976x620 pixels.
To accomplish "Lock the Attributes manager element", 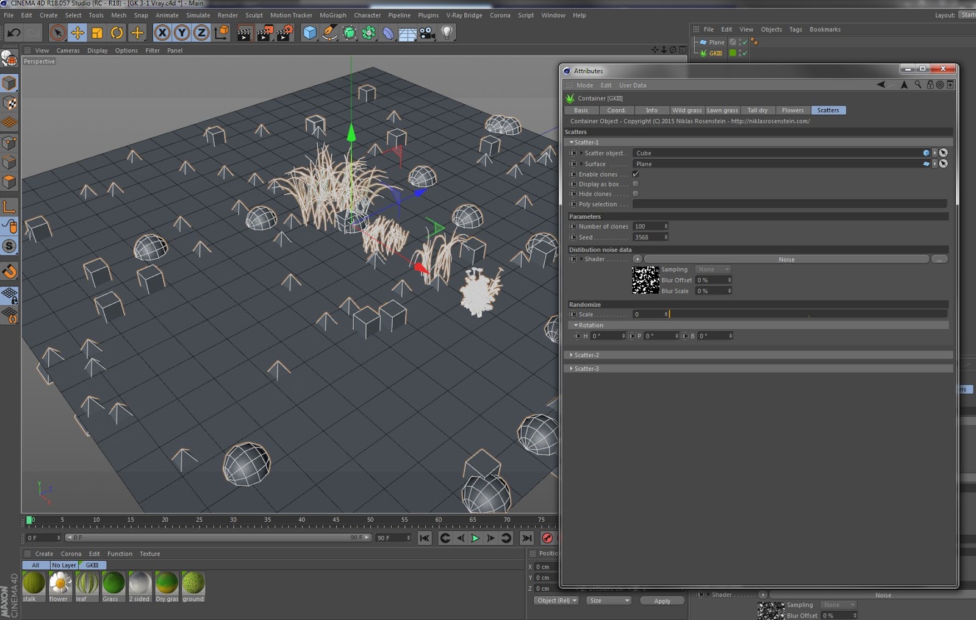I will tap(930, 85).
